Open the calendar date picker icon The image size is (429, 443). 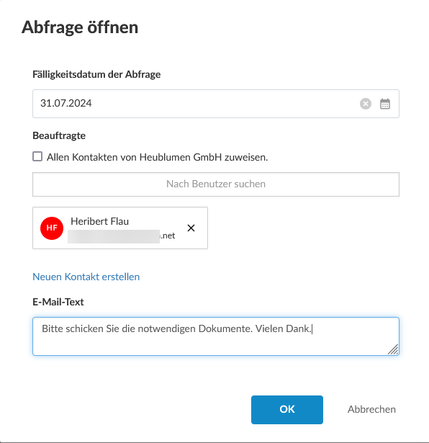(385, 104)
